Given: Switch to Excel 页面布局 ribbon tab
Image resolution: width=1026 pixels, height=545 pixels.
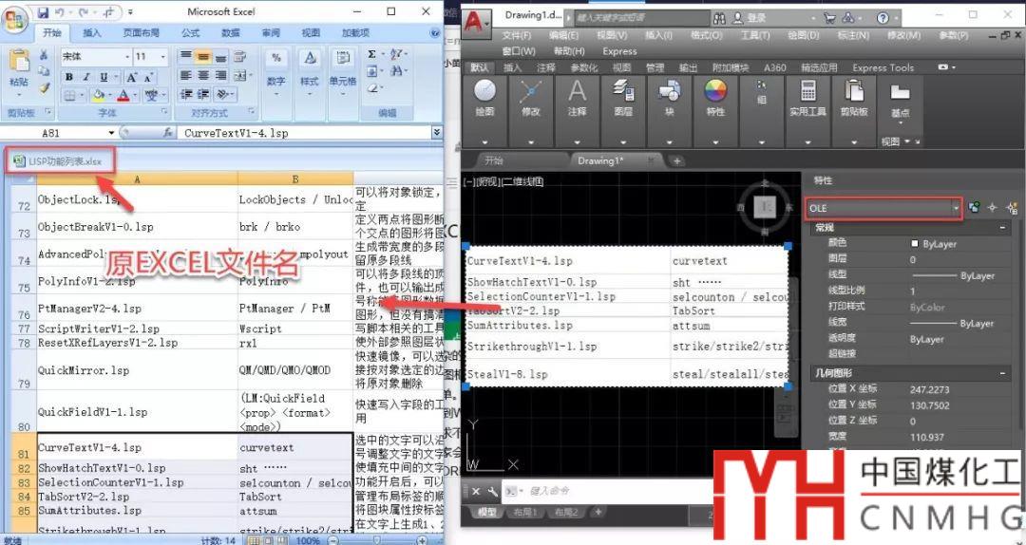Looking at the screenshot, I should click(141, 32).
